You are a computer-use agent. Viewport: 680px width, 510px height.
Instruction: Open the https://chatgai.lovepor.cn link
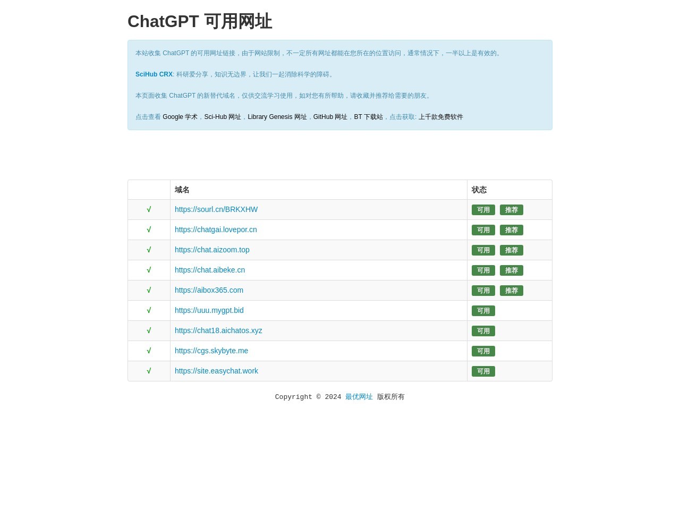(216, 229)
